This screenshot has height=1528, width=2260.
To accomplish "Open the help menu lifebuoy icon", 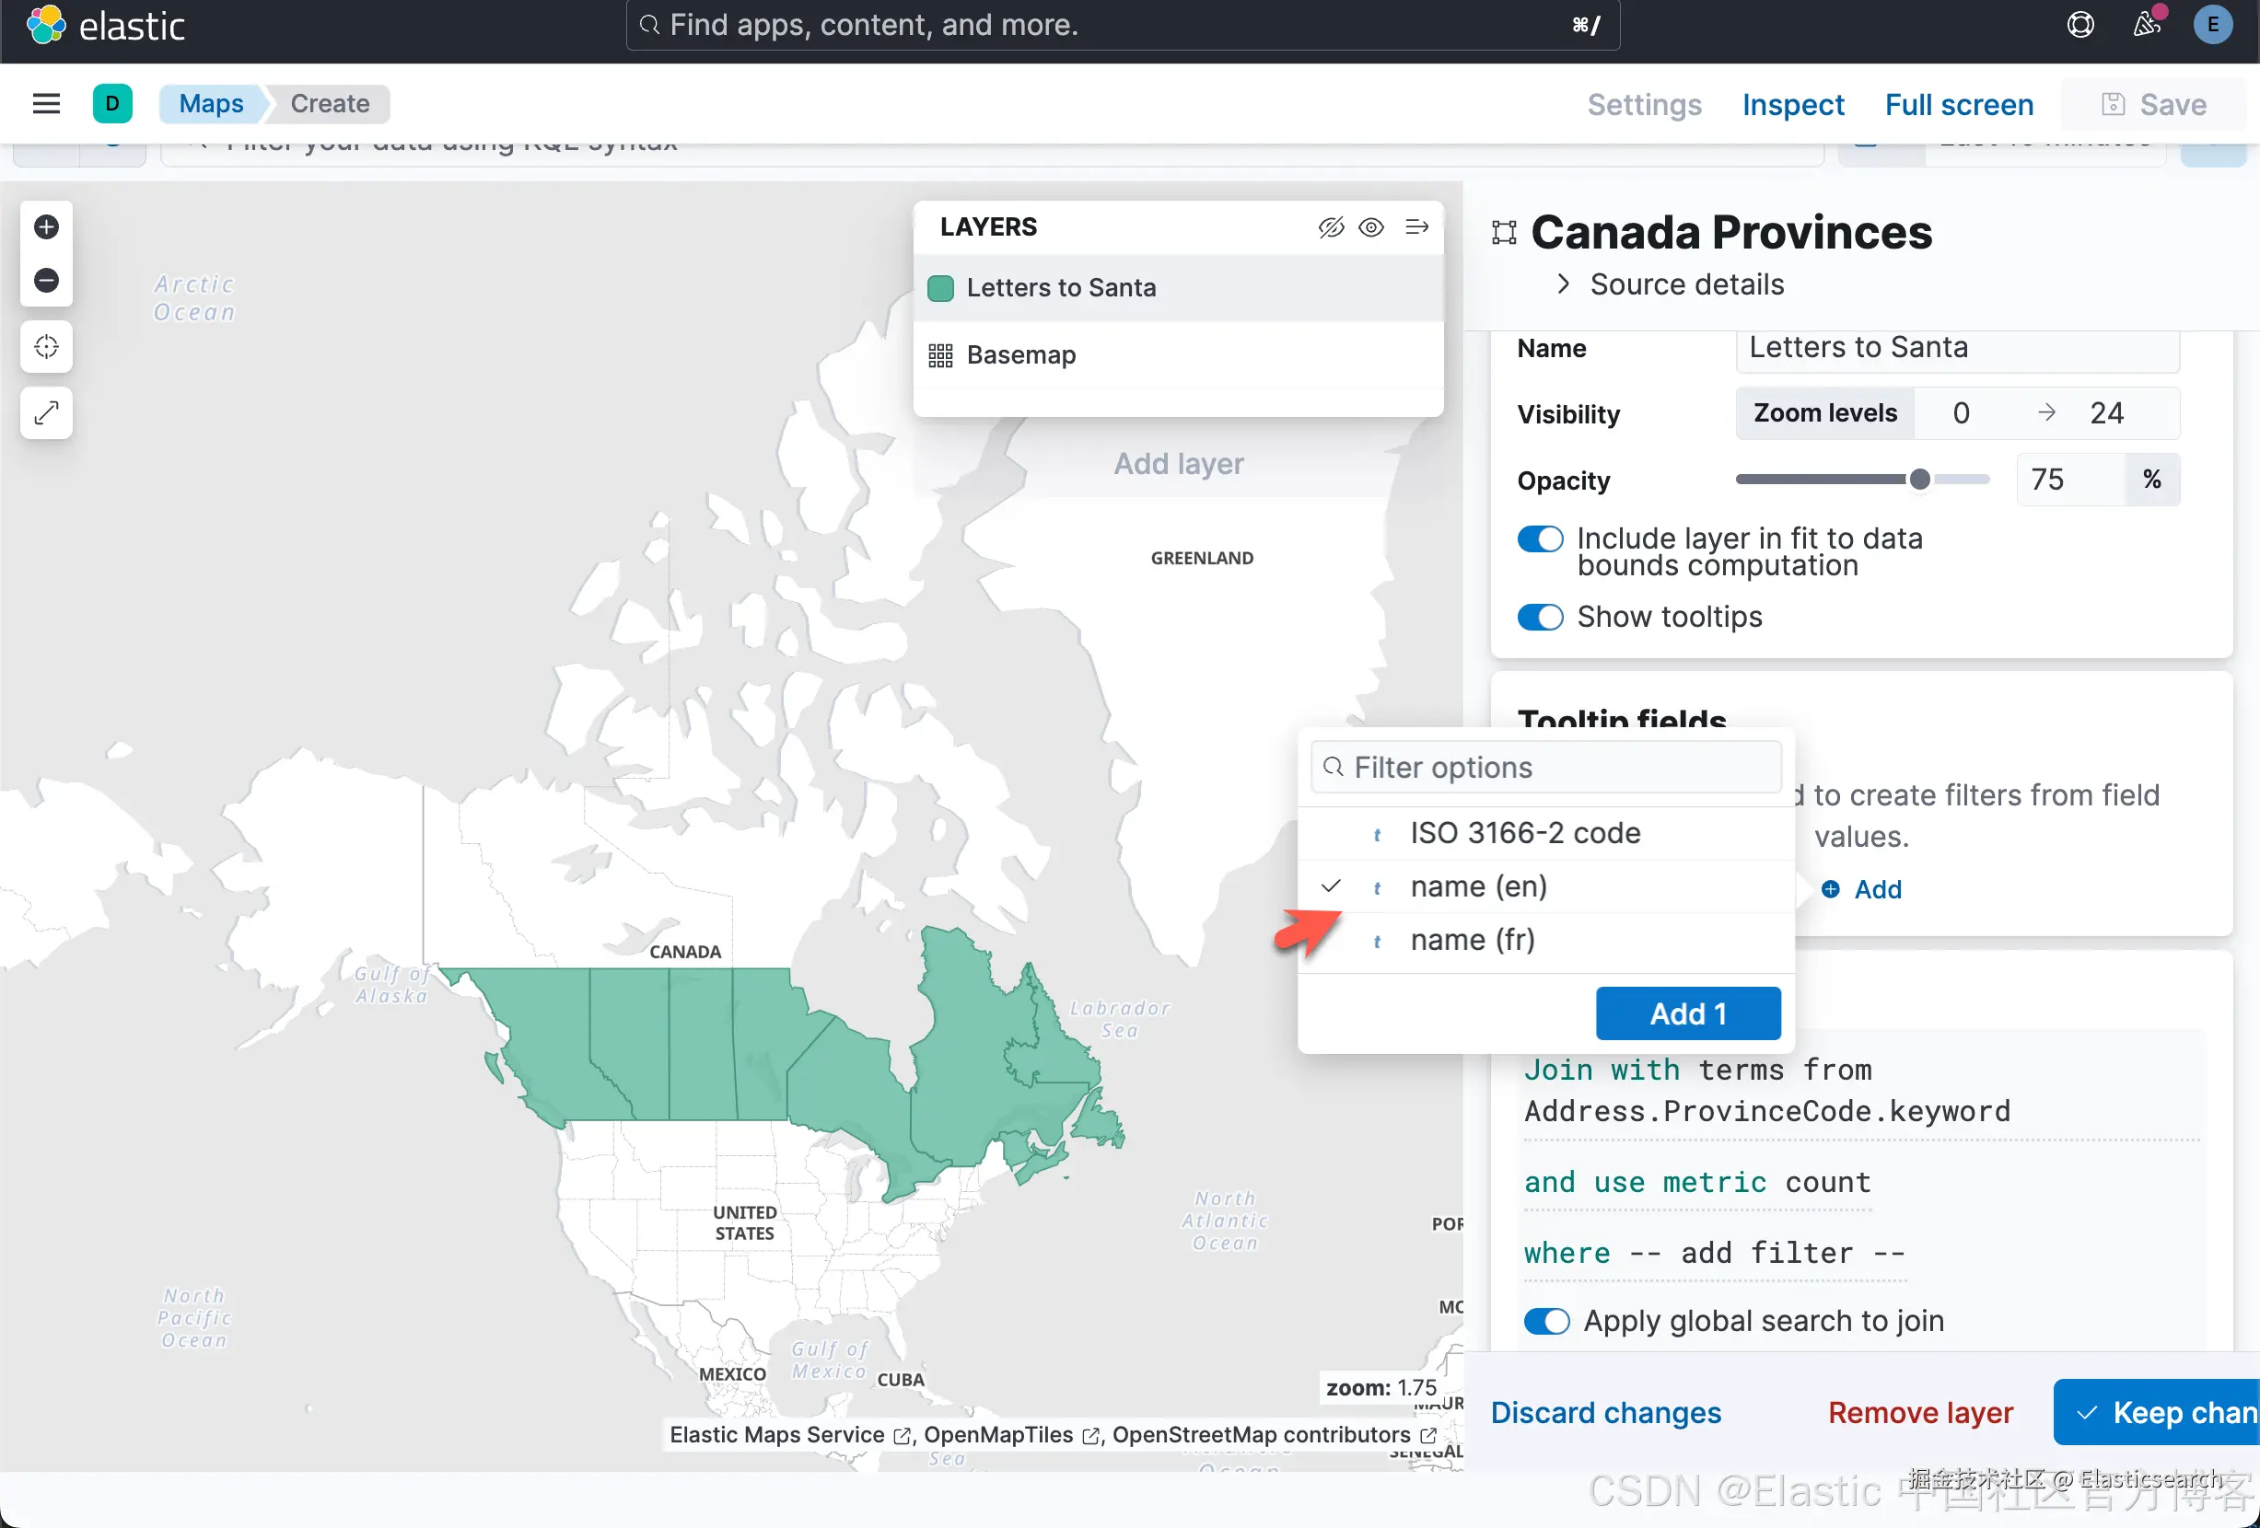I will 2079,24.
